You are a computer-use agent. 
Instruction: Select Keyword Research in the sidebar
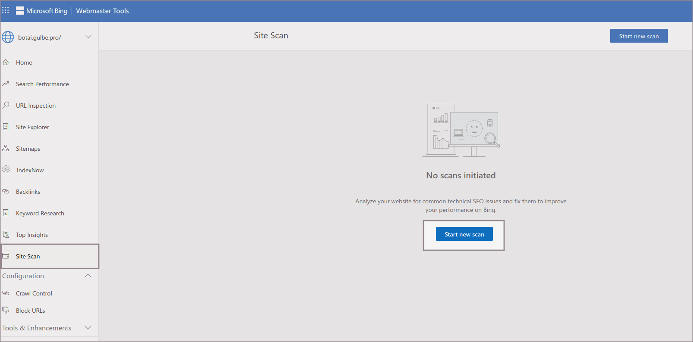(x=40, y=213)
